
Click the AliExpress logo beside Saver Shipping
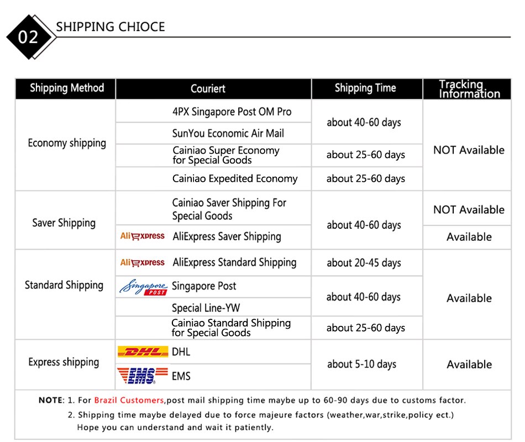[x=142, y=236]
